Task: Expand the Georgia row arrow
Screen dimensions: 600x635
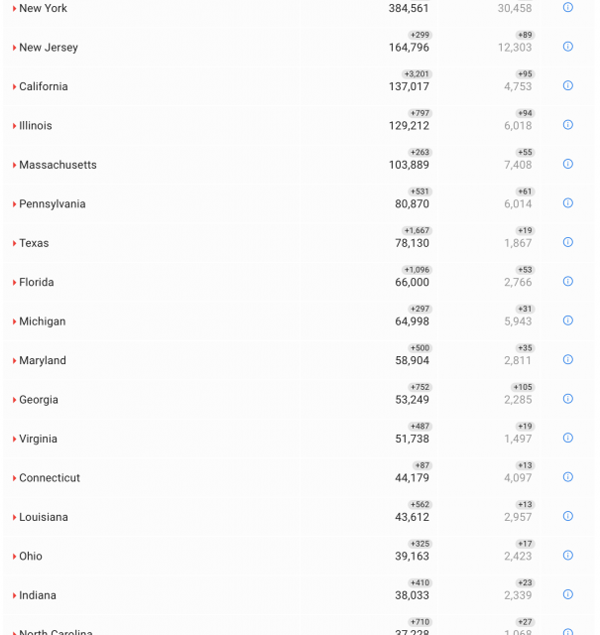Action: click(x=14, y=400)
